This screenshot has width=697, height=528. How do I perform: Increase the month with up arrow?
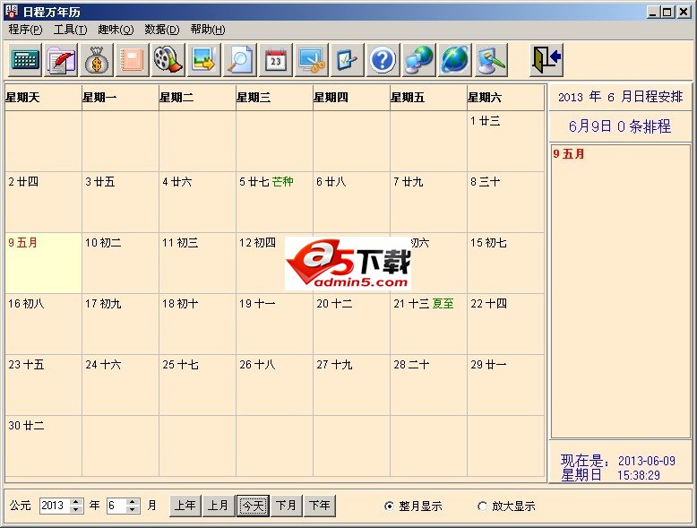[132, 502]
